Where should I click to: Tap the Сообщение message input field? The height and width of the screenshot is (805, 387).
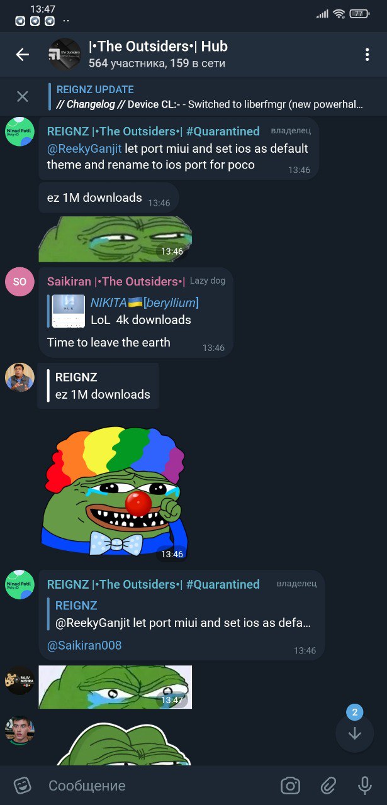point(157,785)
